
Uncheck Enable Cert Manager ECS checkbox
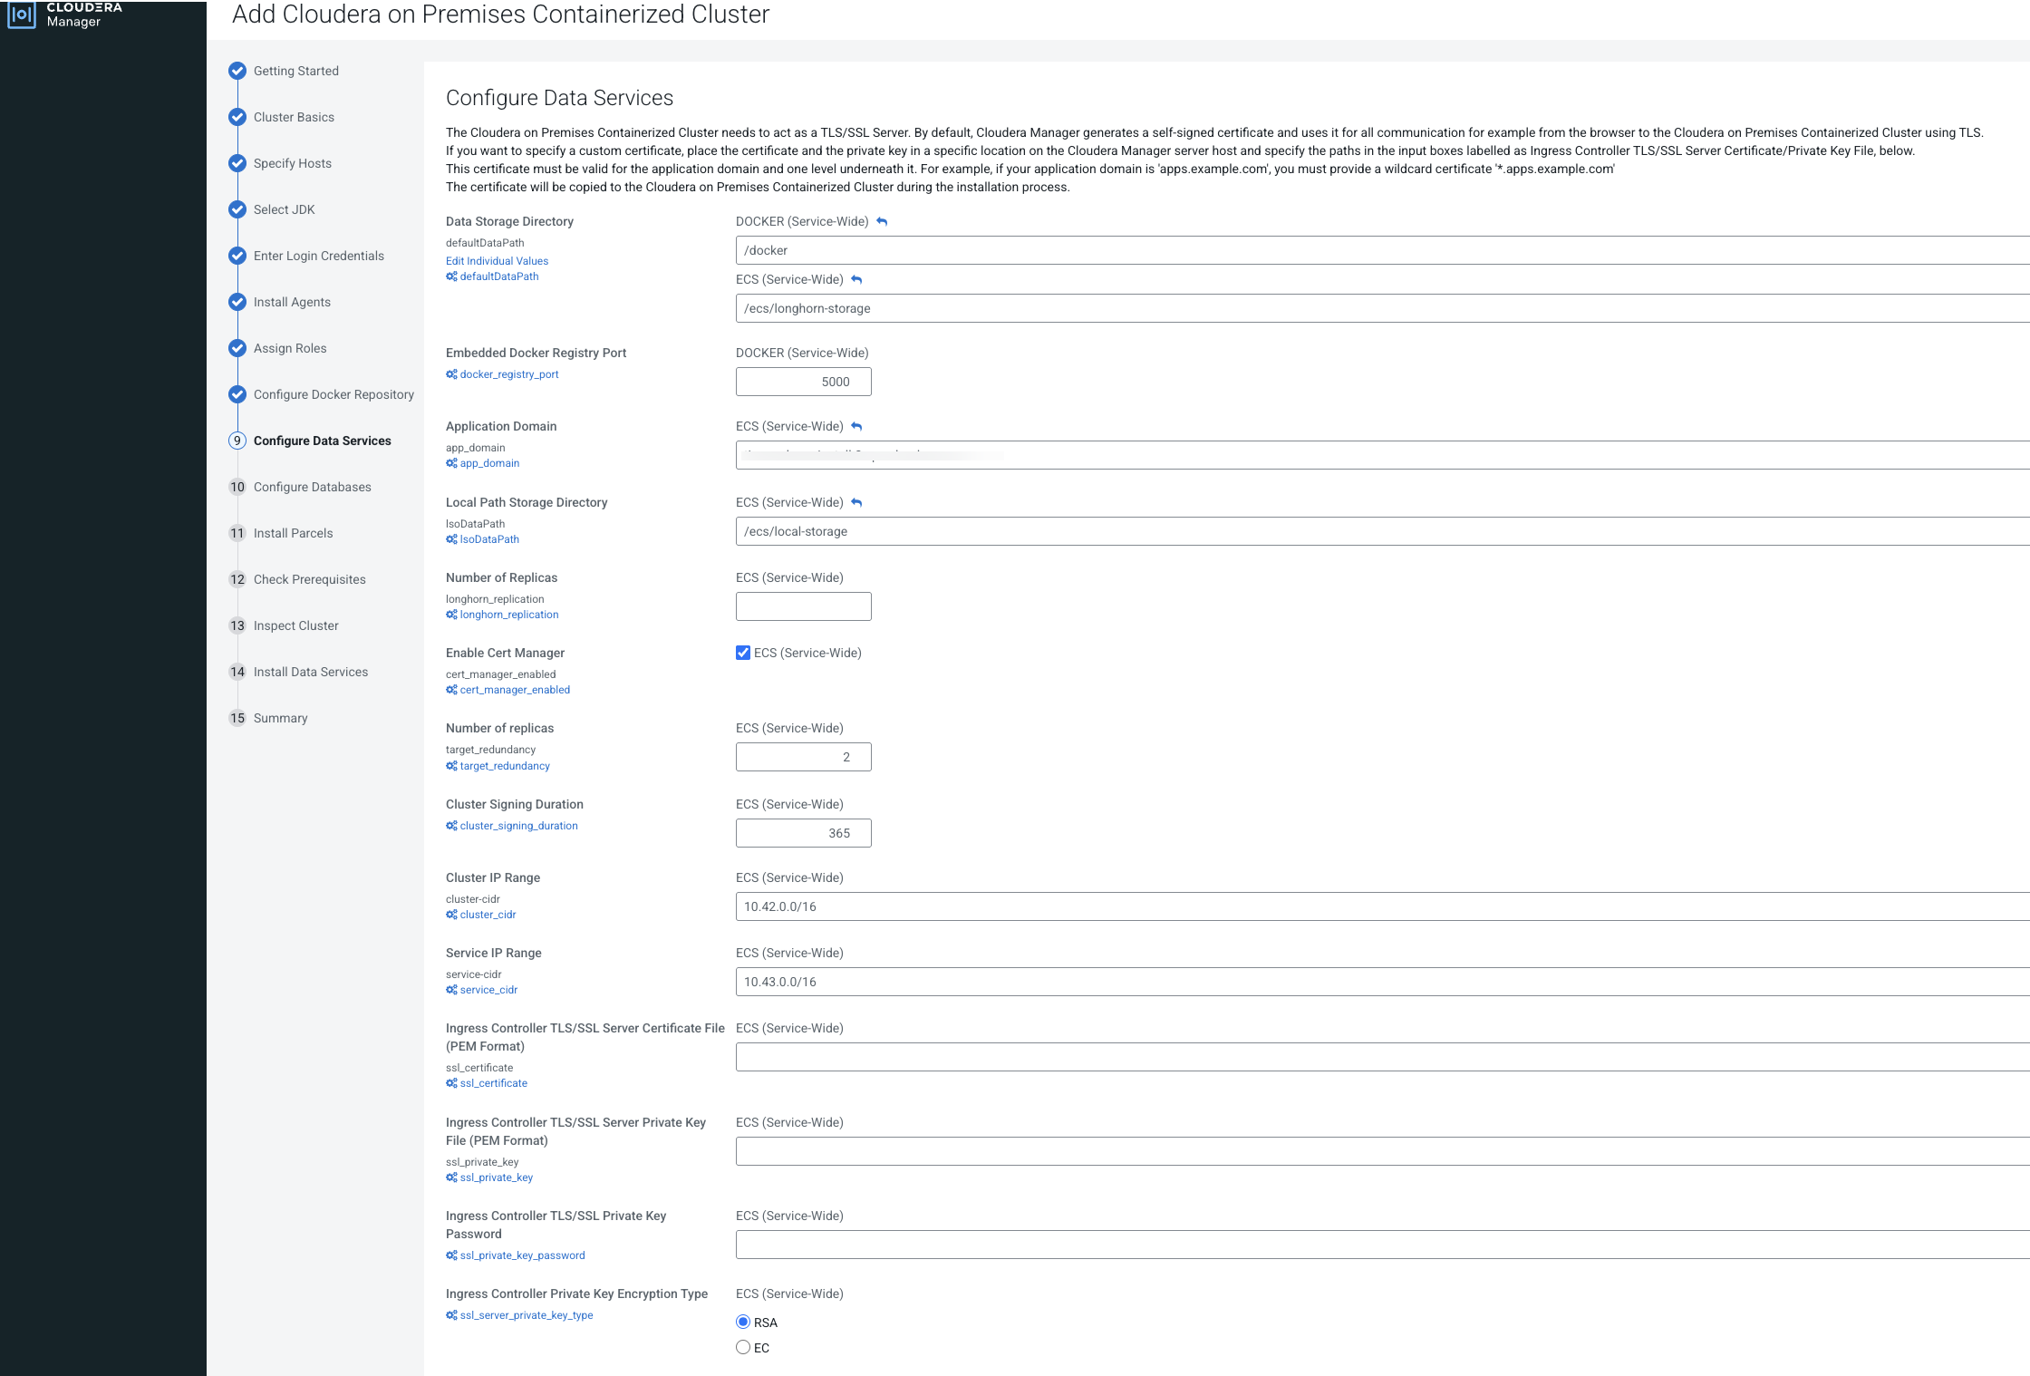743,653
